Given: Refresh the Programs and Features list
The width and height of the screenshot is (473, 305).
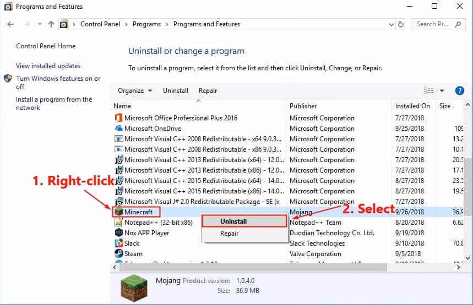Looking at the screenshot, I should [401, 24].
